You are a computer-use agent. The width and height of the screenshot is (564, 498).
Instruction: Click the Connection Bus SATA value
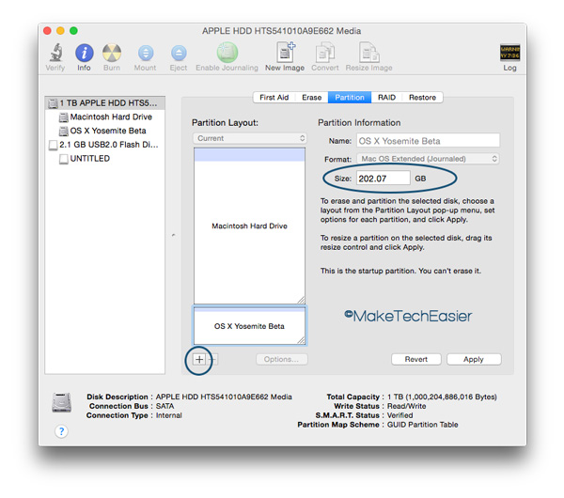[x=164, y=406]
